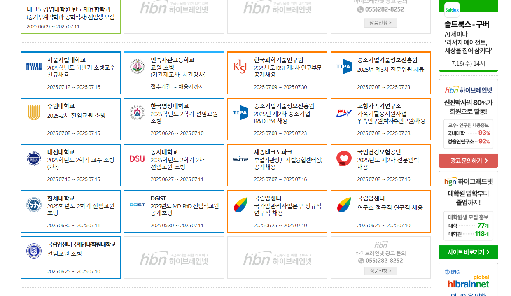Click the 대학원 118개 stat row
Image resolution: width=511 pixels, height=296 pixels.
[469, 234]
